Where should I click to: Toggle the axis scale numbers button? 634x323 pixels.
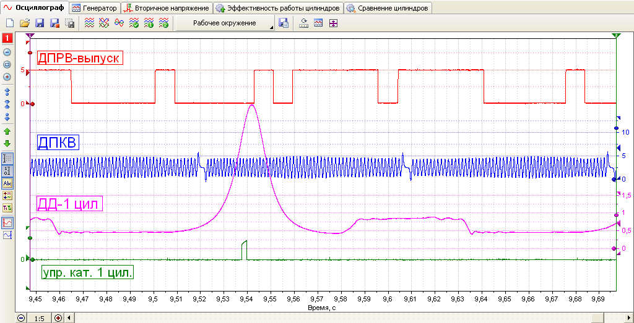[x=7, y=170]
